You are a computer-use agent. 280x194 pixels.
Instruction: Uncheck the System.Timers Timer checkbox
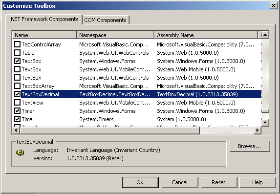click(17, 119)
